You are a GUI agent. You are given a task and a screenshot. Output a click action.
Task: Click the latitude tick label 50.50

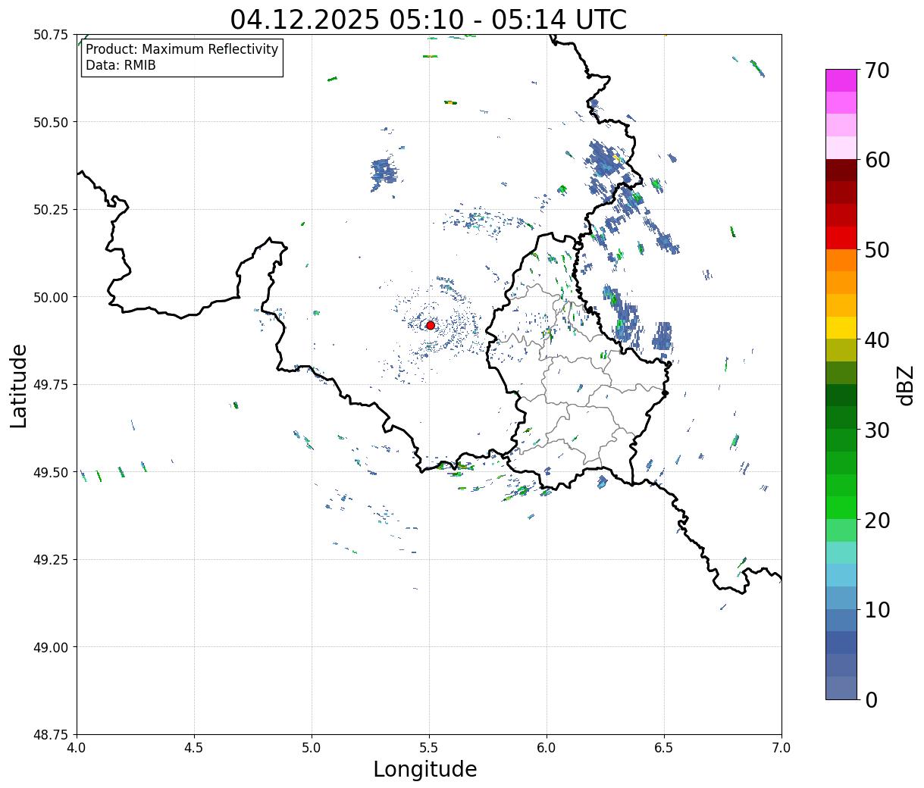click(51, 122)
